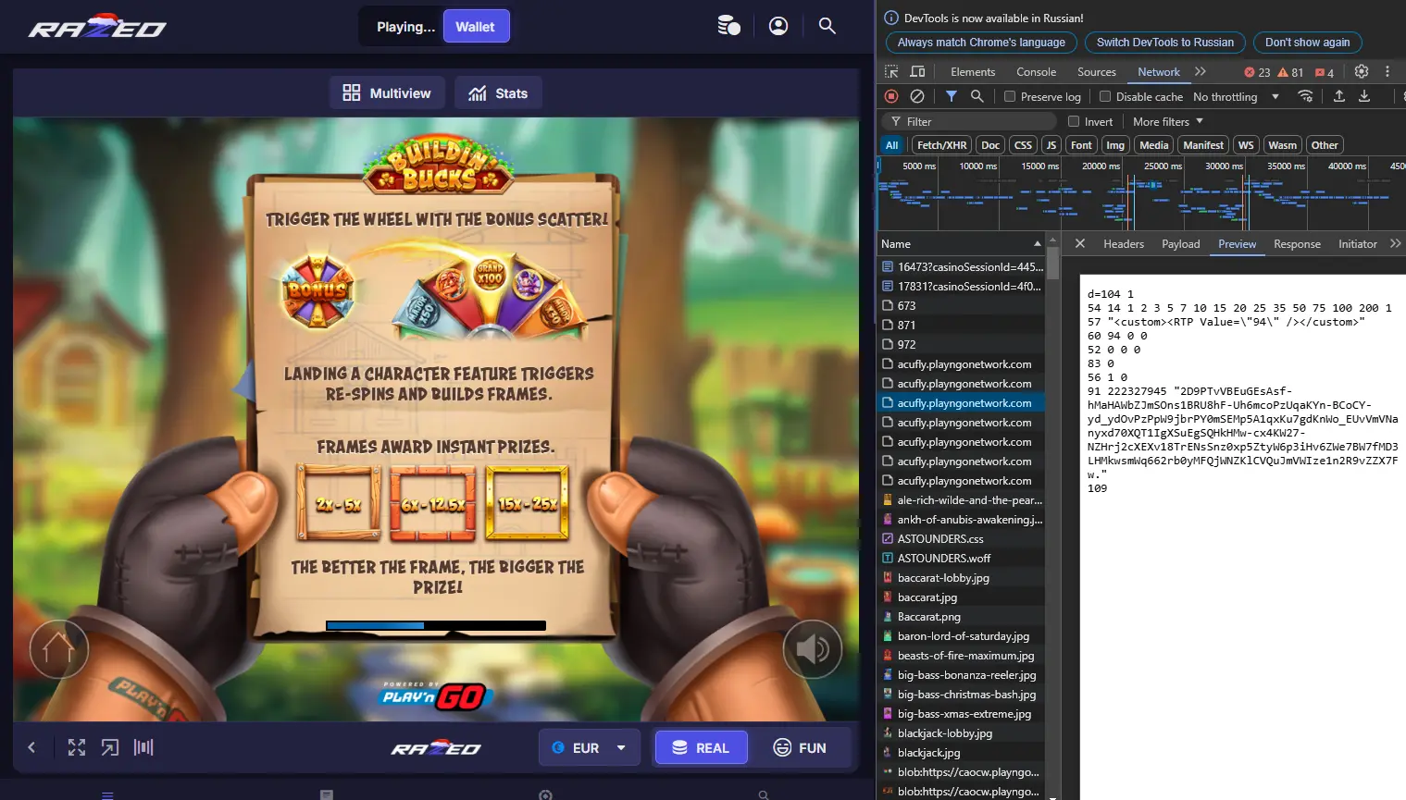Open network conditions wifi icon
This screenshot has width=1406, height=800.
click(1305, 96)
